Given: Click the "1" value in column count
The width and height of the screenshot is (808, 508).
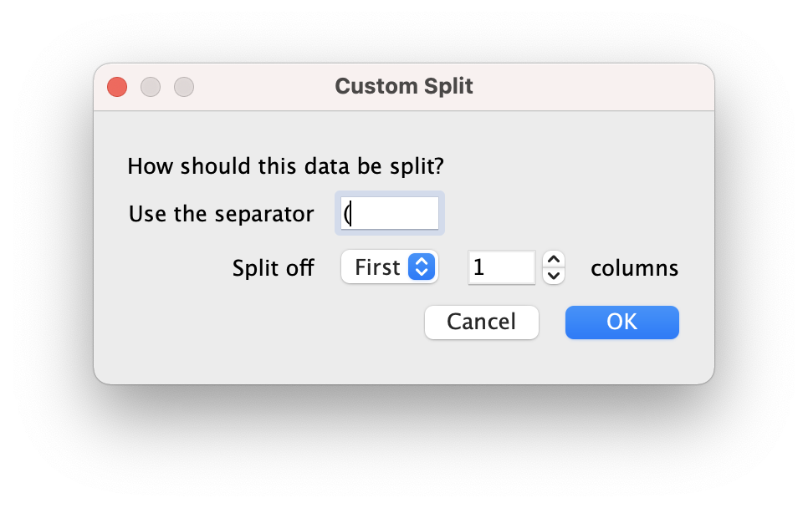Looking at the screenshot, I should 478,267.
